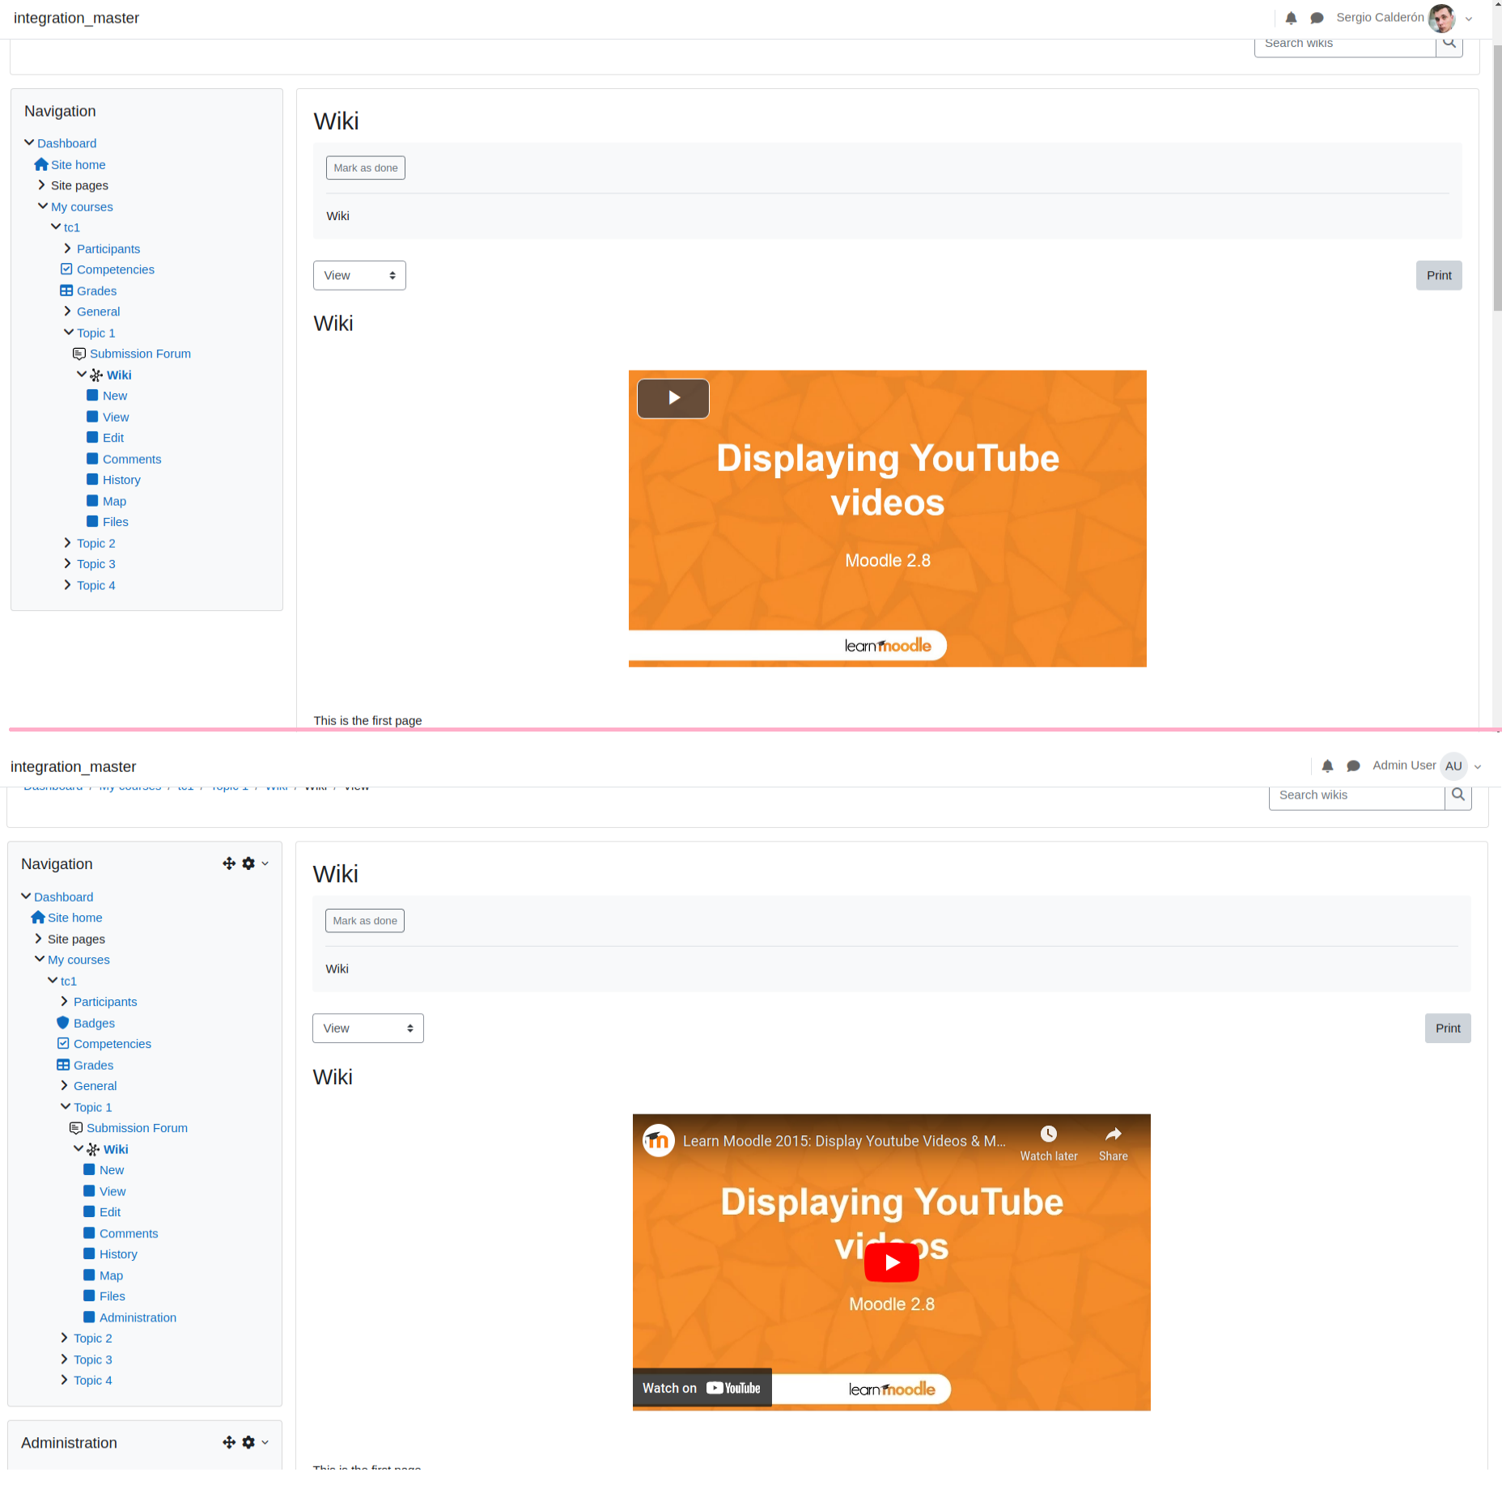Click Mark as done in the upper wiki
1502x1489 pixels.
coord(366,168)
